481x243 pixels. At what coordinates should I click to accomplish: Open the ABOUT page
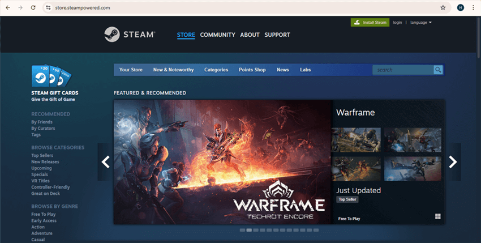coord(250,35)
